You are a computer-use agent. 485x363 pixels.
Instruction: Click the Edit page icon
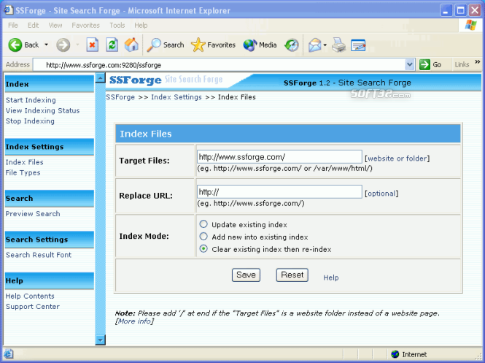(358, 45)
